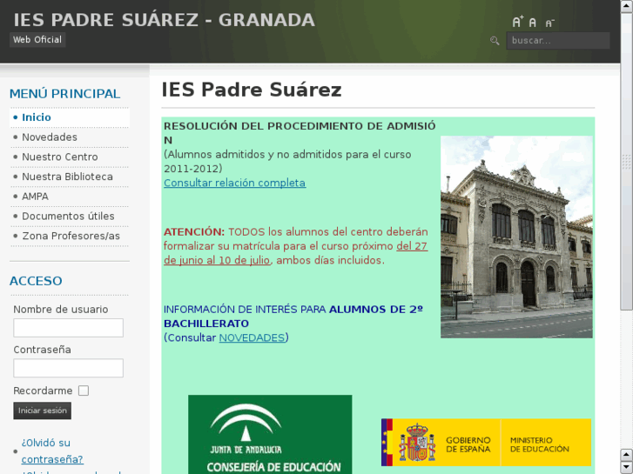Click the Web Oficial tagline
This screenshot has width=633, height=474.
pyautogui.click(x=37, y=39)
